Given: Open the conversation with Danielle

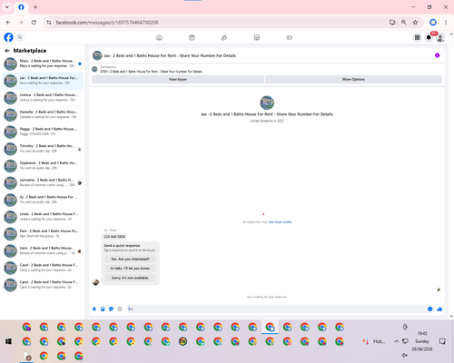Looking at the screenshot, I should click(x=43, y=114).
